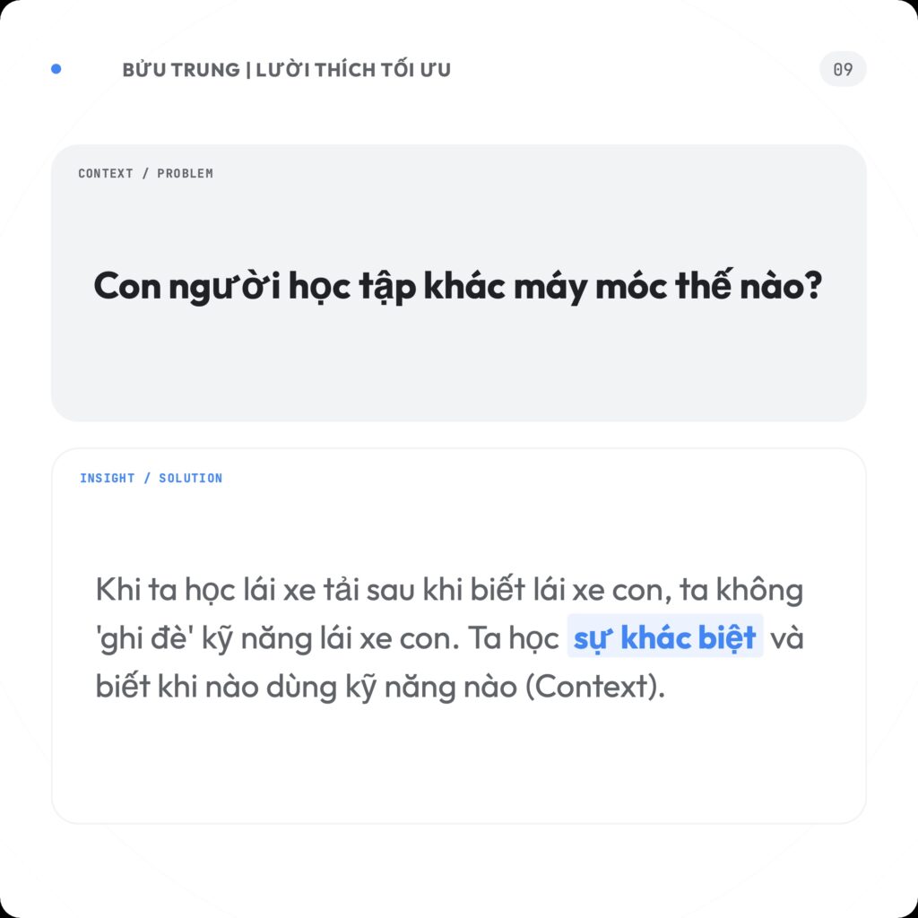Viewport: 918px width, 918px height.
Task: Click the blue word "SOLUTION" in the white card
Action: [191, 478]
